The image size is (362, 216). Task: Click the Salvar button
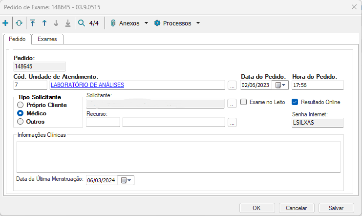(x=336, y=208)
